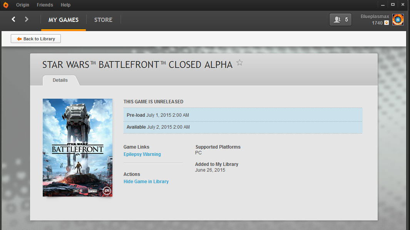The height and width of the screenshot is (230, 410).
Task: Open the Friends menu
Action: point(45,5)
